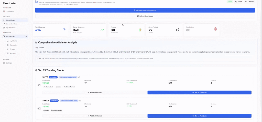Click the r/stocks tag on $RKLB
The width and height of the screenshot is (262, 122).
46,110
